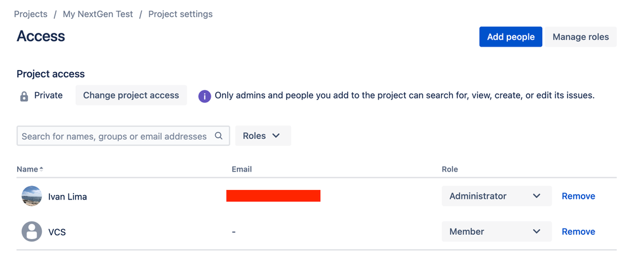This screenshot has height=260, width=632.
Task: Go to Projects breadcrumb
Action: 30,14
